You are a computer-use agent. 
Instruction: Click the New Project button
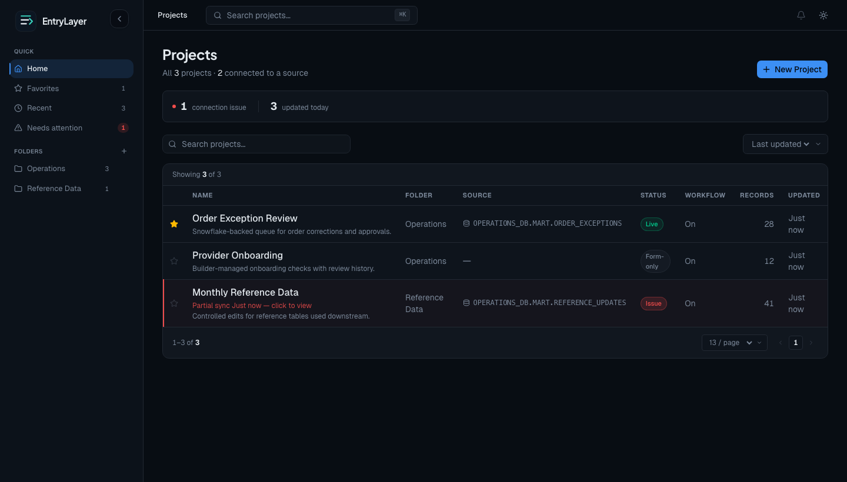tap(792, 69)
